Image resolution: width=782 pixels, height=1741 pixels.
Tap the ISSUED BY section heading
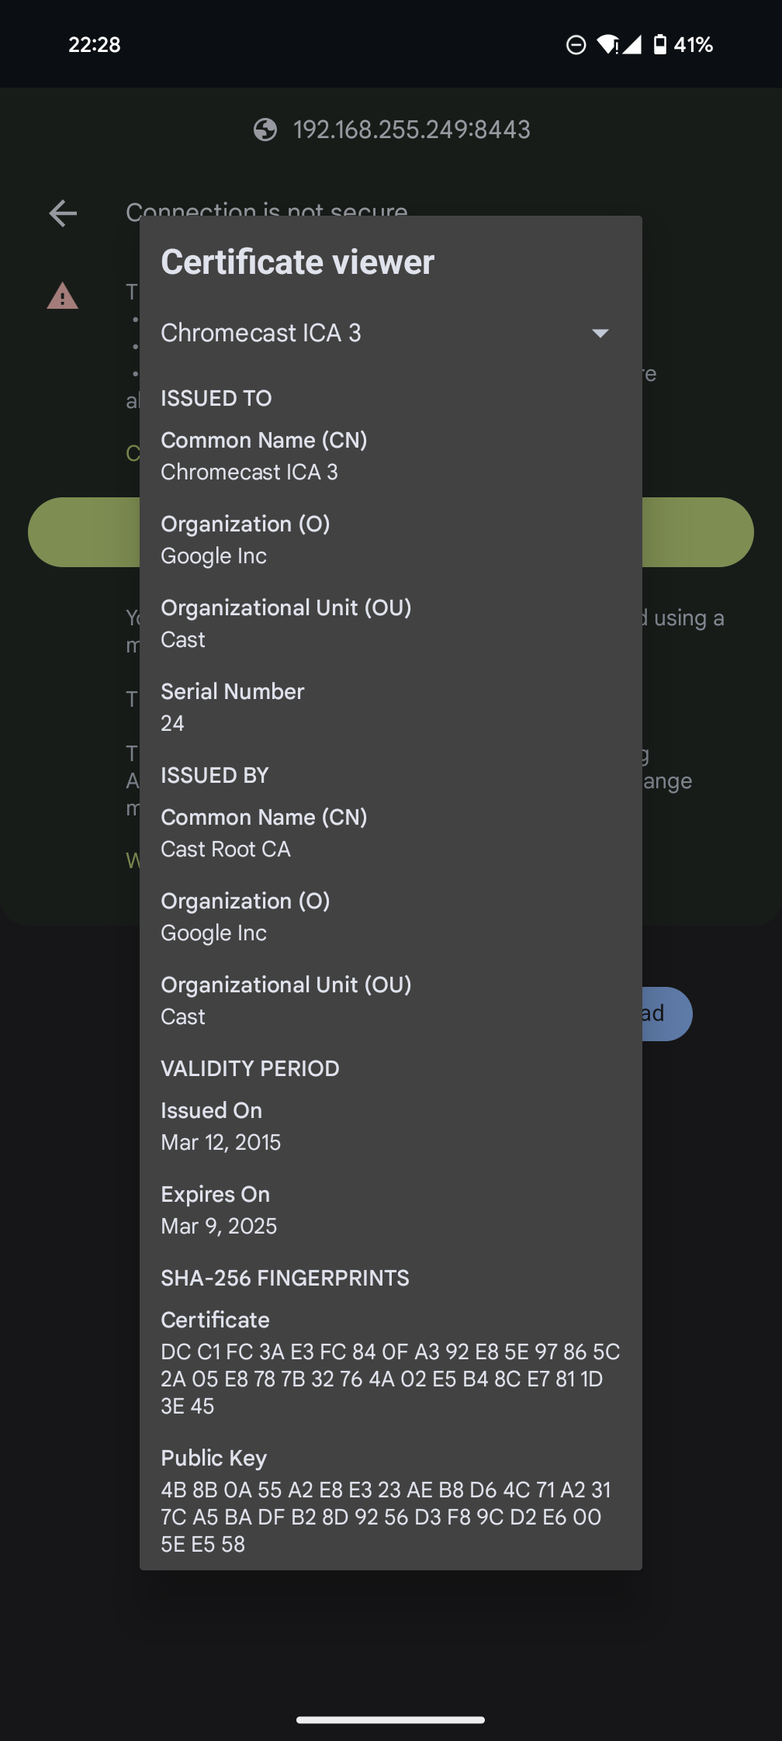coord(215,775)
